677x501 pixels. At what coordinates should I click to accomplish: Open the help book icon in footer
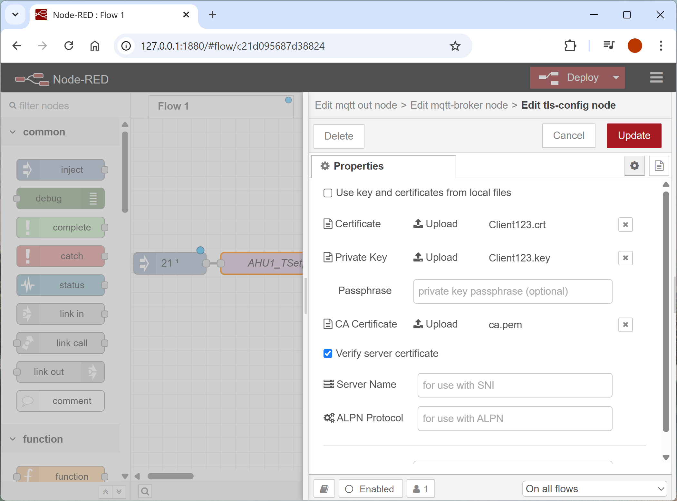point(324,489)
